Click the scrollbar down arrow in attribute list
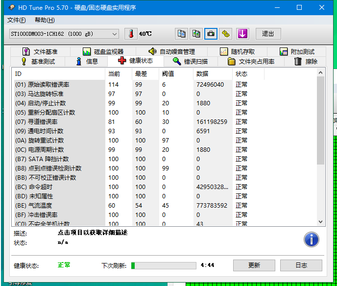The width and height of the screenshot is (337, 286). [x=320, y=222]
